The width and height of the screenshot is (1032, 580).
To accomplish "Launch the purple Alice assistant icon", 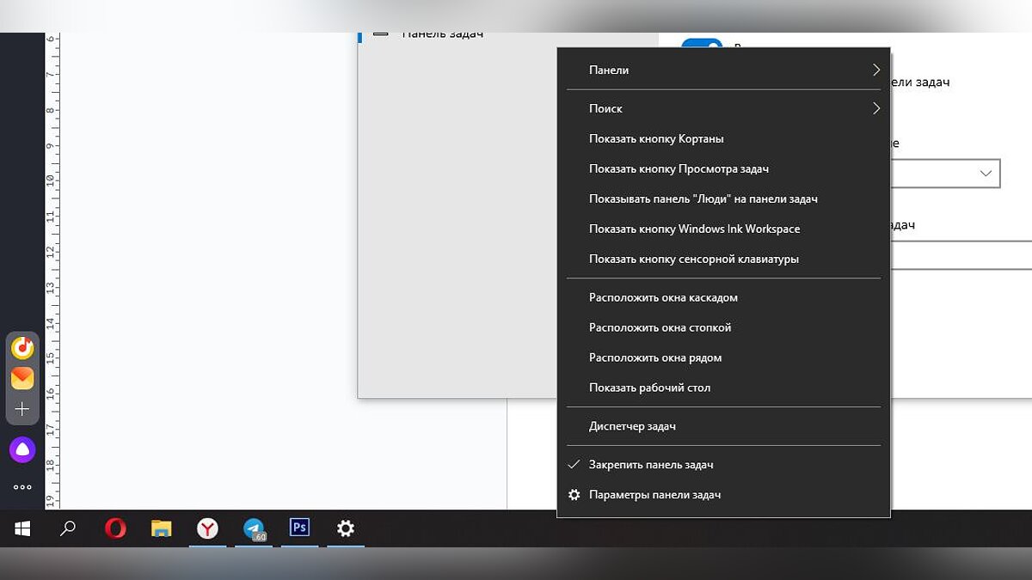I will point(22,449).
